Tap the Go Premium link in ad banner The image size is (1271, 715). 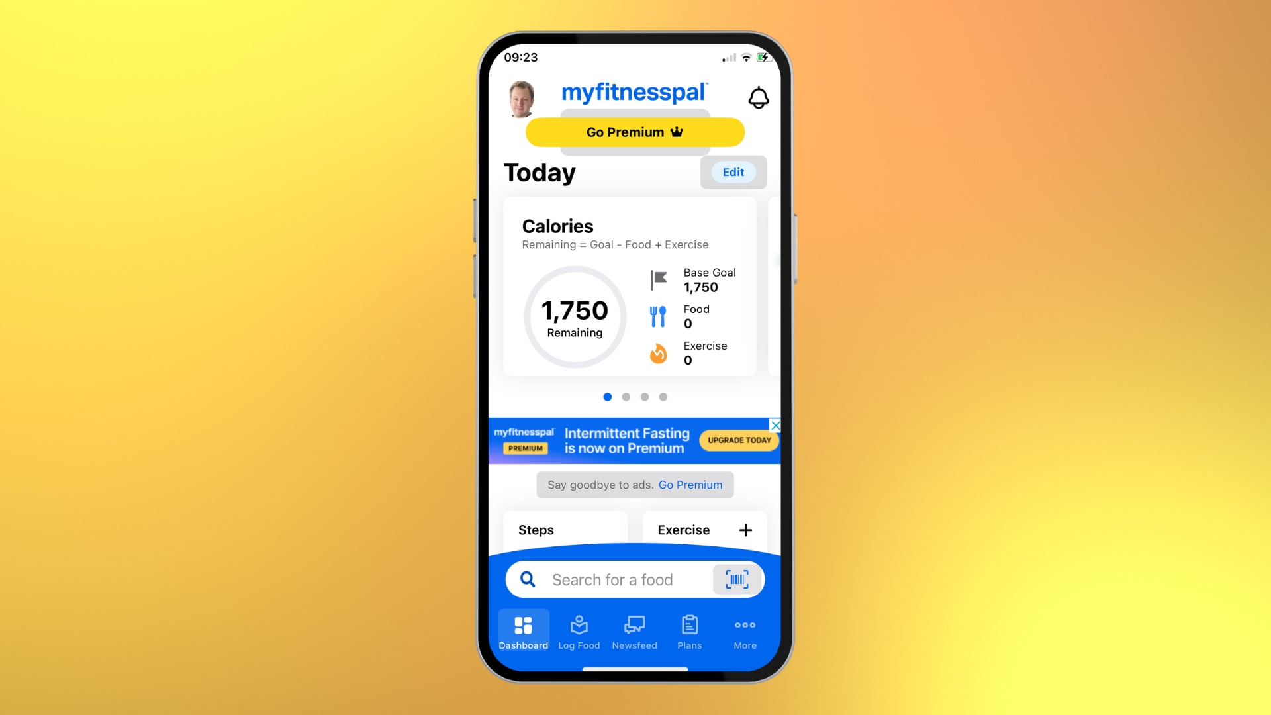(691, 485)
